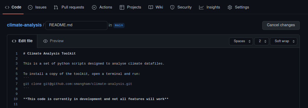Viewport: 308px width, 108px height.
Task: Click line number 1 in gutter
Action: 16,53
